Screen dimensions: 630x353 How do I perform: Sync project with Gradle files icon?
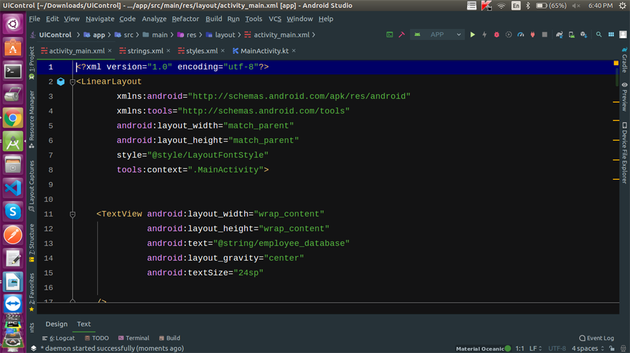pos(559,35)
